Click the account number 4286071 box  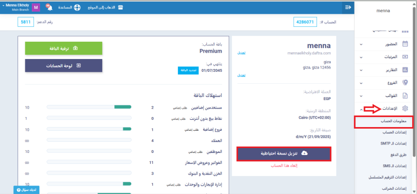click(x=305, y=22)
